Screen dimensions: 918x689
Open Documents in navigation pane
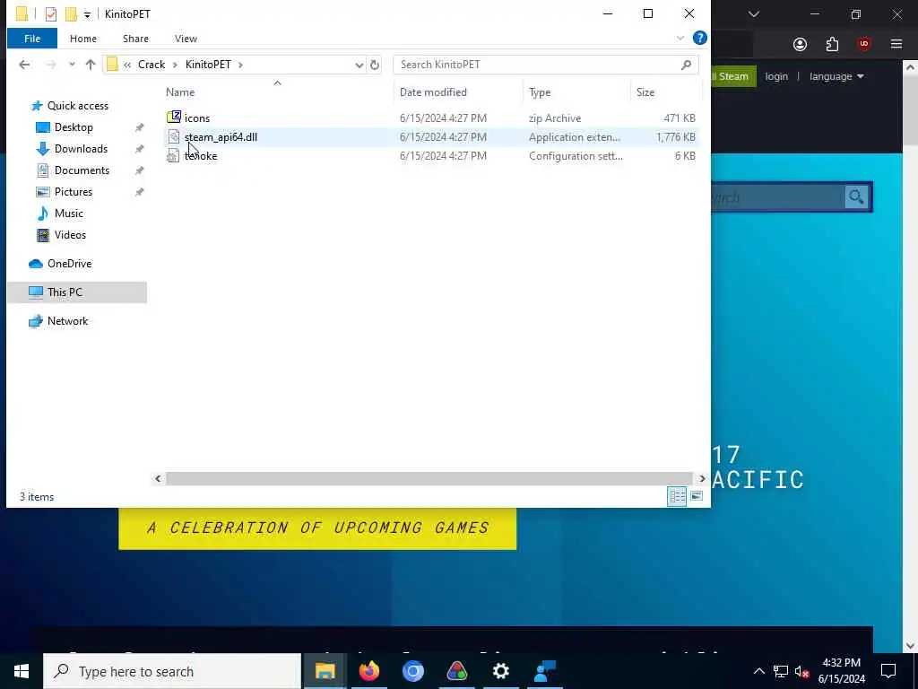[82, 170]
